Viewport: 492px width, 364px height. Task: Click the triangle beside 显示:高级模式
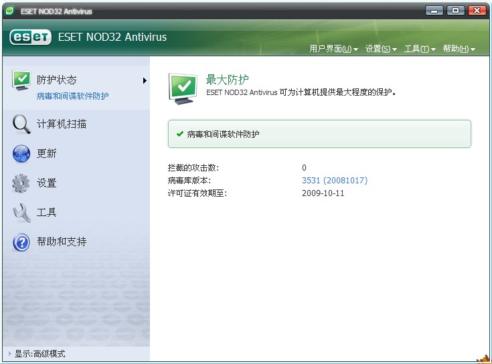pos(10,354)
